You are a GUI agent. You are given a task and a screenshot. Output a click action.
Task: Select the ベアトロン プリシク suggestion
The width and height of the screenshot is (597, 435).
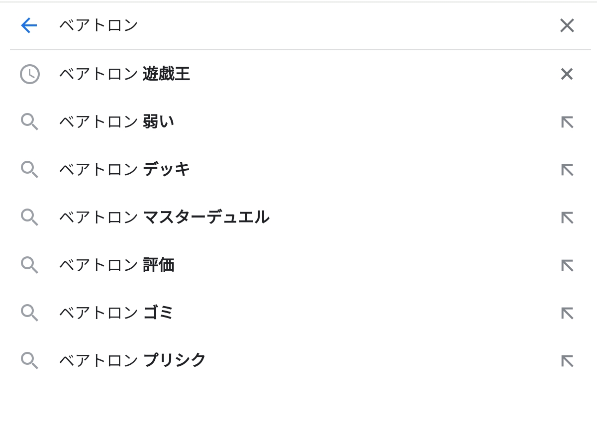132,361
